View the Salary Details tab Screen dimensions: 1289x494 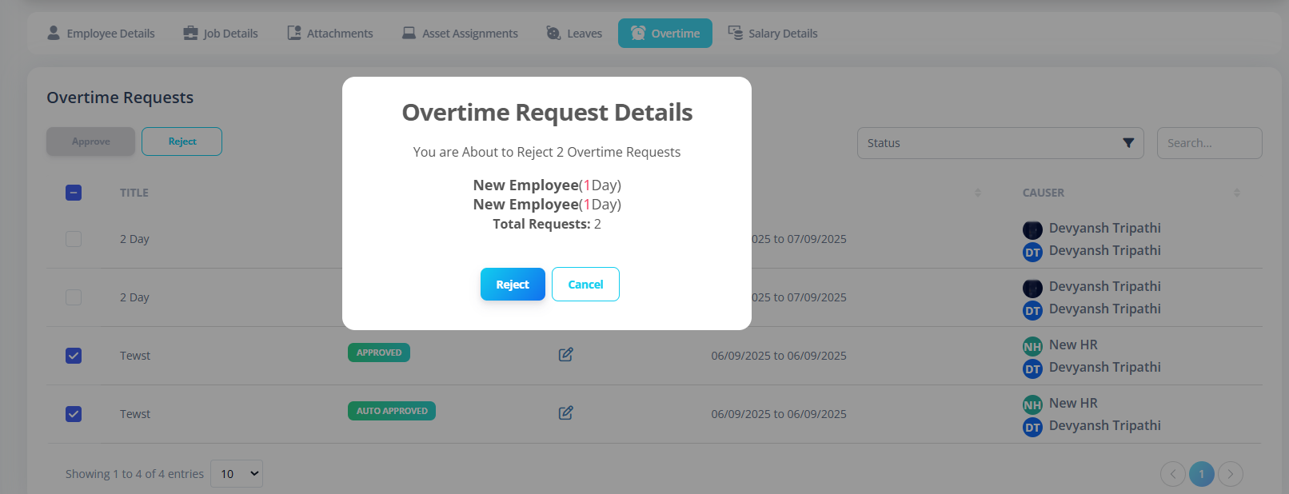pos(772,34)
